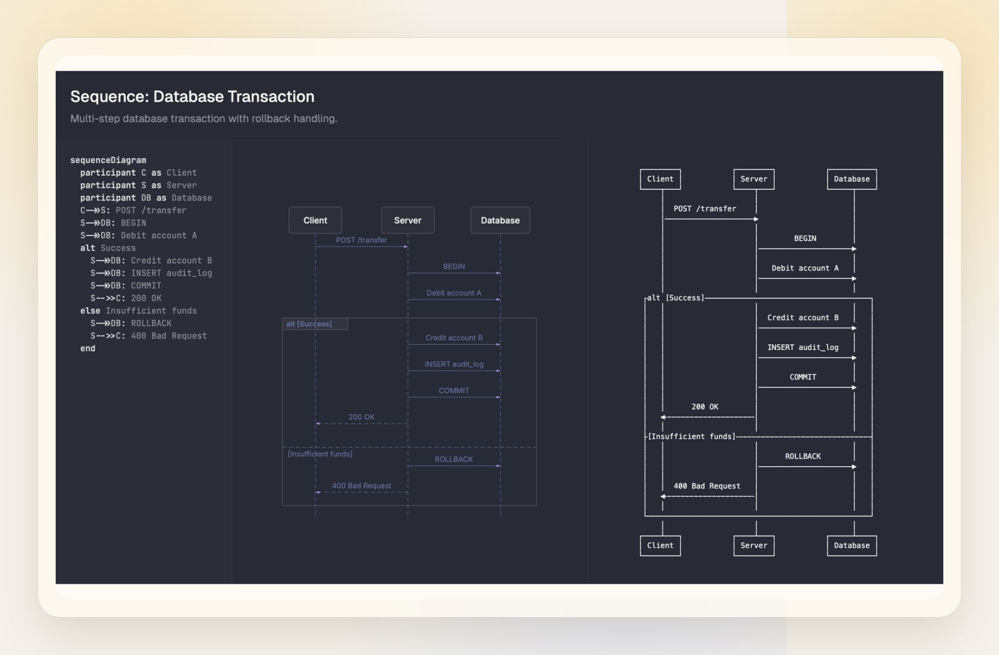Click the purple '400 Bad Request' reply label
Image resolution: width=999 pixels, height=655 pixels.
[x=362, y=486]
